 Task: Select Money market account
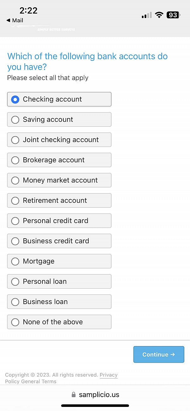(x=59, y=180)
